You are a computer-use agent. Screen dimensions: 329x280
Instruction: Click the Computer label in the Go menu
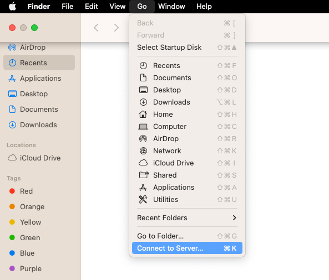[x=170, y=127]
